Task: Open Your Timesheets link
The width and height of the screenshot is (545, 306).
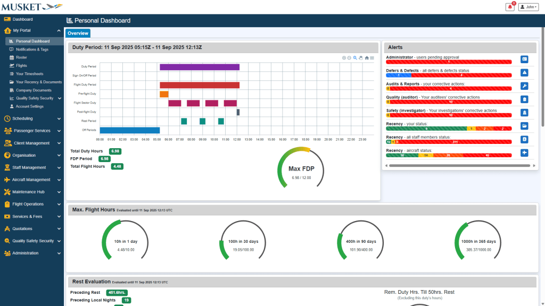Action: pyautogui.click(x=29, y=74)
